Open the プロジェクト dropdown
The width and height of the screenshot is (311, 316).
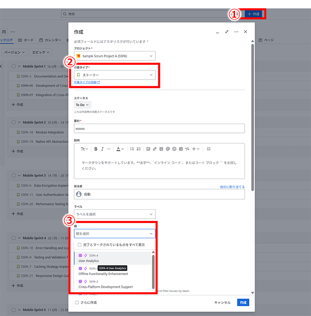pyautogui.click(x=115, y=56)
